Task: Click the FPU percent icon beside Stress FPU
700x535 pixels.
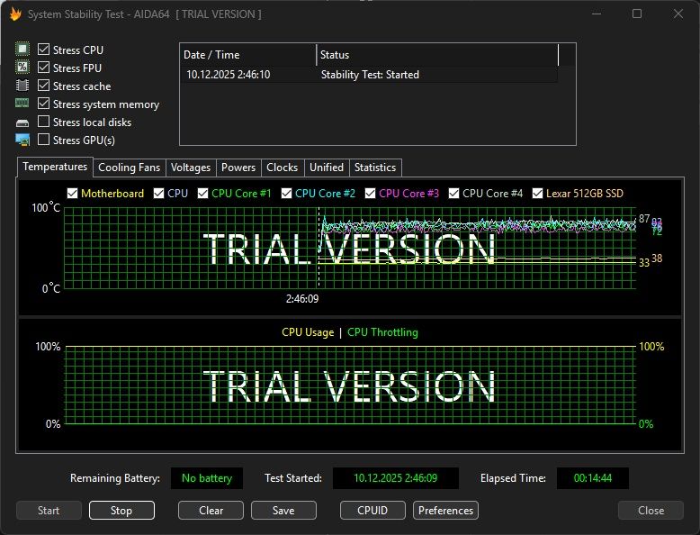Action: point(22,67)
